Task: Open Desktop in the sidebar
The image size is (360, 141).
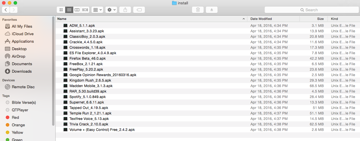Action: (x=19, y=49)
